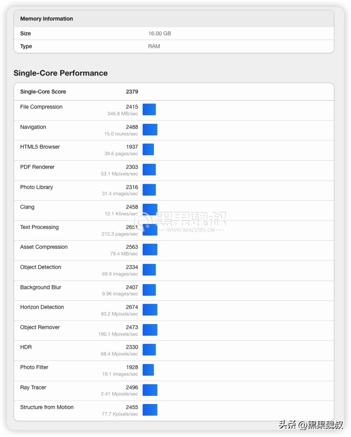Select the 16.00 GB memory size value

(x=160, y=33)
